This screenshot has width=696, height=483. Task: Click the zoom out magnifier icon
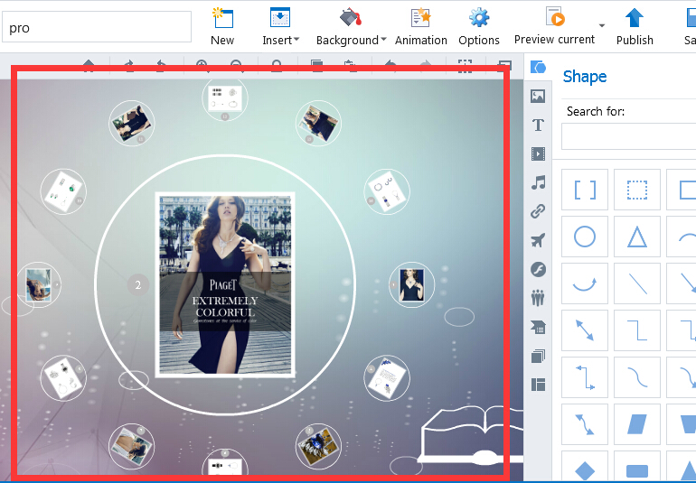pos(237,66)
